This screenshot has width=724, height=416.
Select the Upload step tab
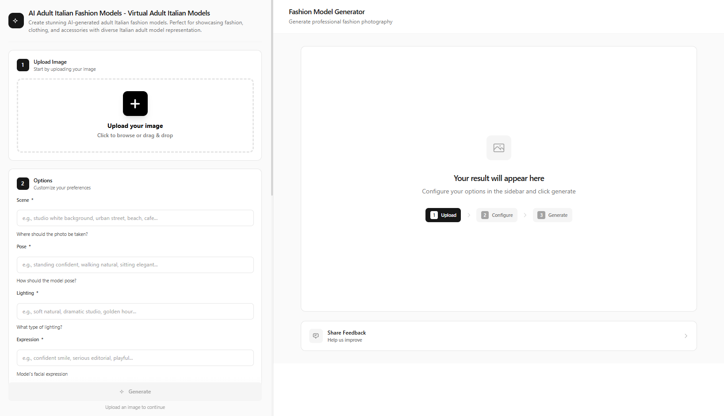pos(443,215)
